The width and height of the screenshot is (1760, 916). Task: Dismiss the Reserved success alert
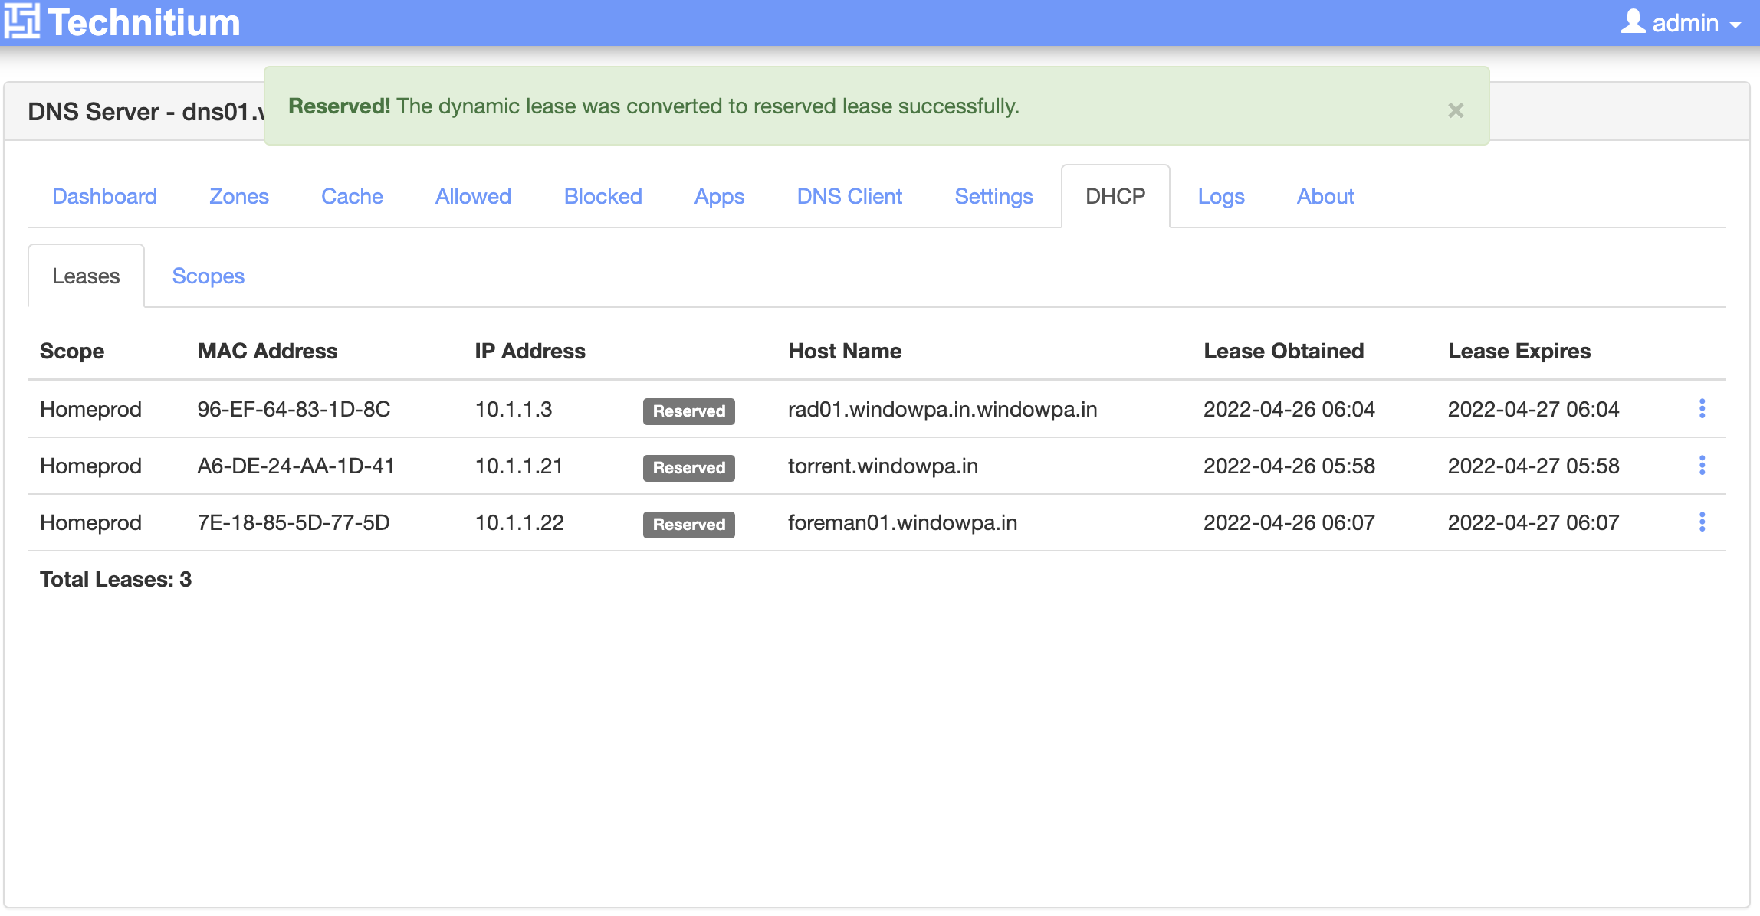[1455, 111]
